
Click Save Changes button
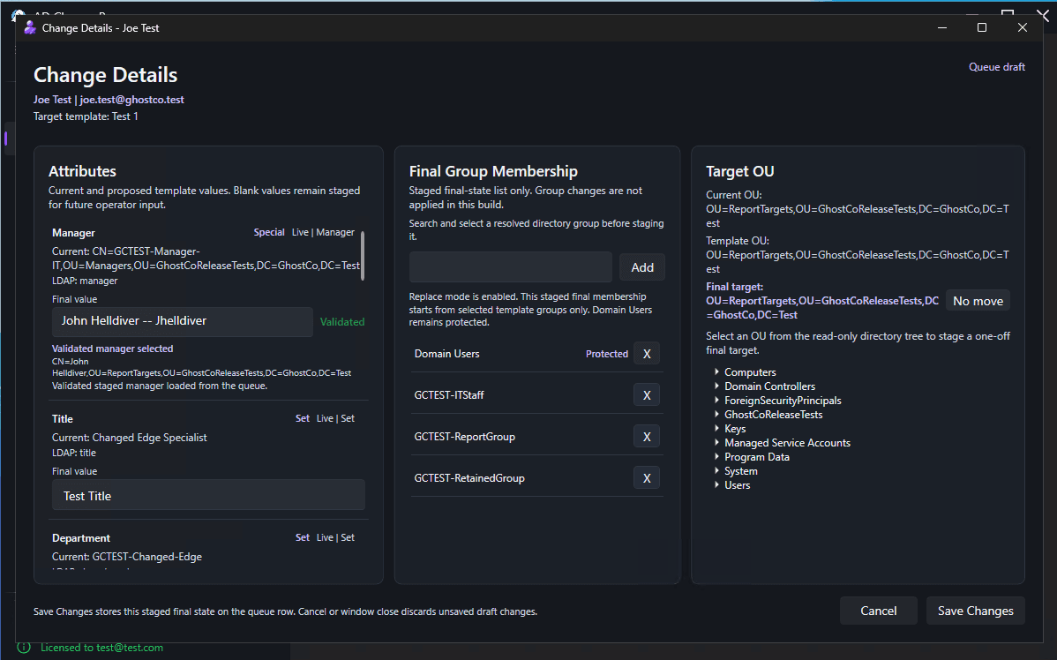(x=976, y=611)
